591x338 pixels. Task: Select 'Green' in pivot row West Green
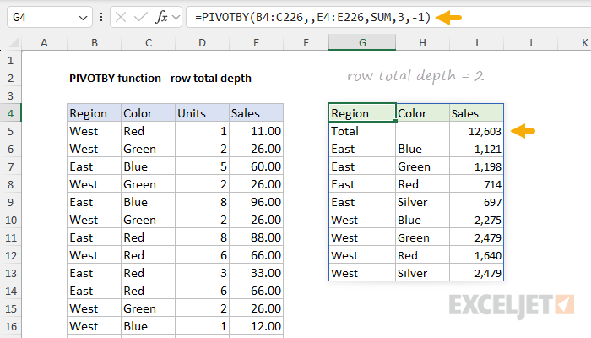point(422,237)
